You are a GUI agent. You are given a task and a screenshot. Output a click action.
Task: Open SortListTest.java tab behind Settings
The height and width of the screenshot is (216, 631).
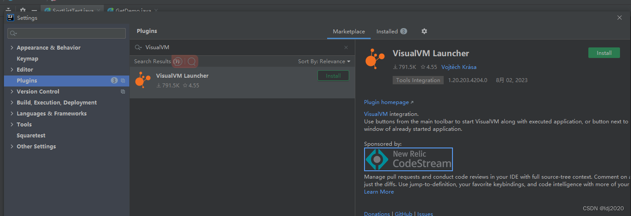pyautogui.click(x=72, y=10)
